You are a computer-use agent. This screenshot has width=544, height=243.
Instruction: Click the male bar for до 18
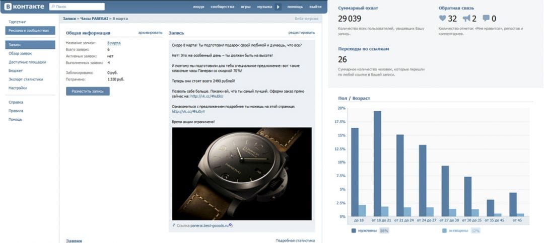point(355,172)
